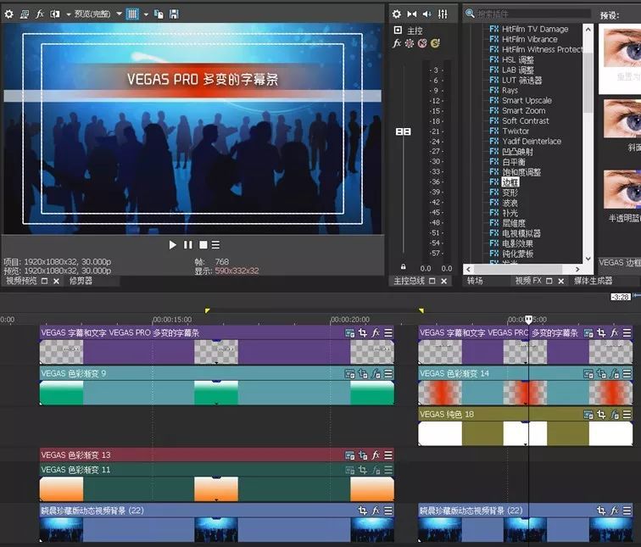
Task: Open master bus properties gear icon
Action: tap(397, 14)
